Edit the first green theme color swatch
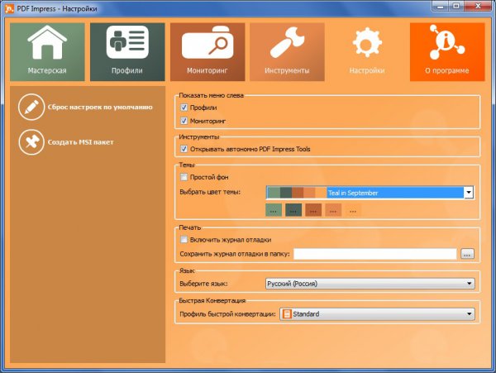This screenshot has width=496, height=373. [274, 210]
